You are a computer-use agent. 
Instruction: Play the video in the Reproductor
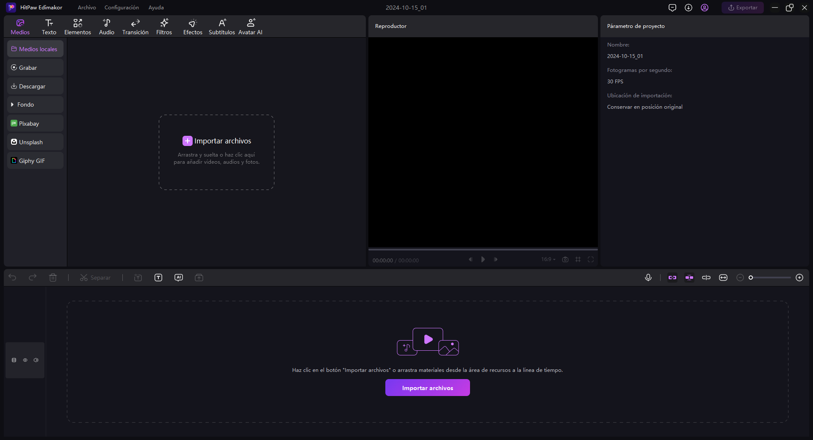pos(483,259)
